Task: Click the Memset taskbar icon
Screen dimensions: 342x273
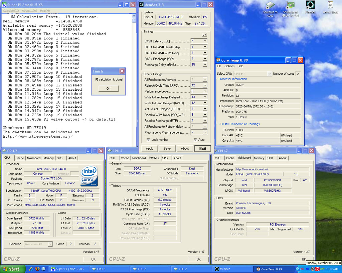Action: pos(217,269)
